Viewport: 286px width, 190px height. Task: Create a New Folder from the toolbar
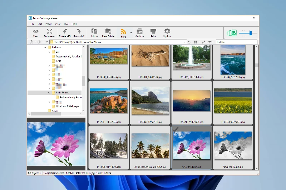click(108, 32)
